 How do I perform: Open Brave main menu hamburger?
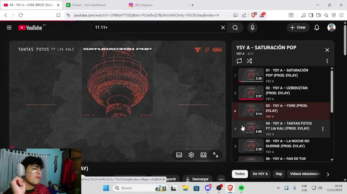pyautogui.click(x=341, y=15)
